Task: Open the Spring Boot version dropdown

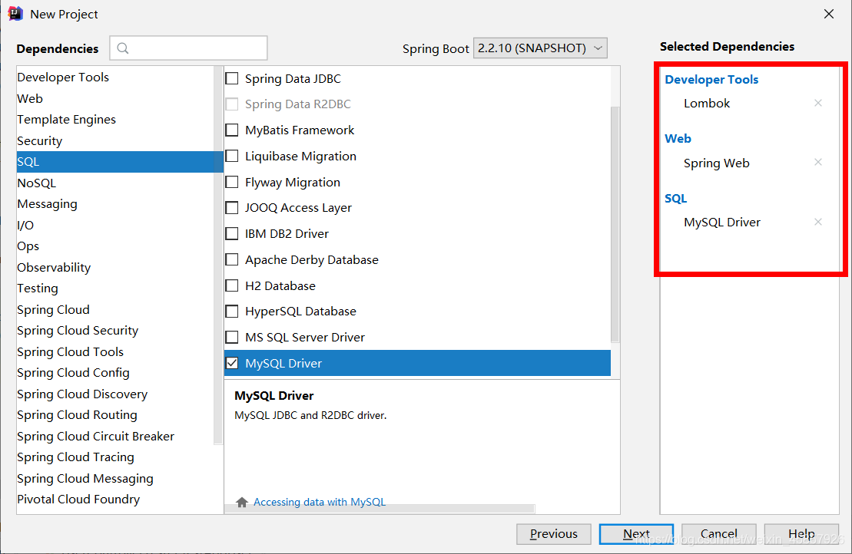Action: [x=540, y=48]
